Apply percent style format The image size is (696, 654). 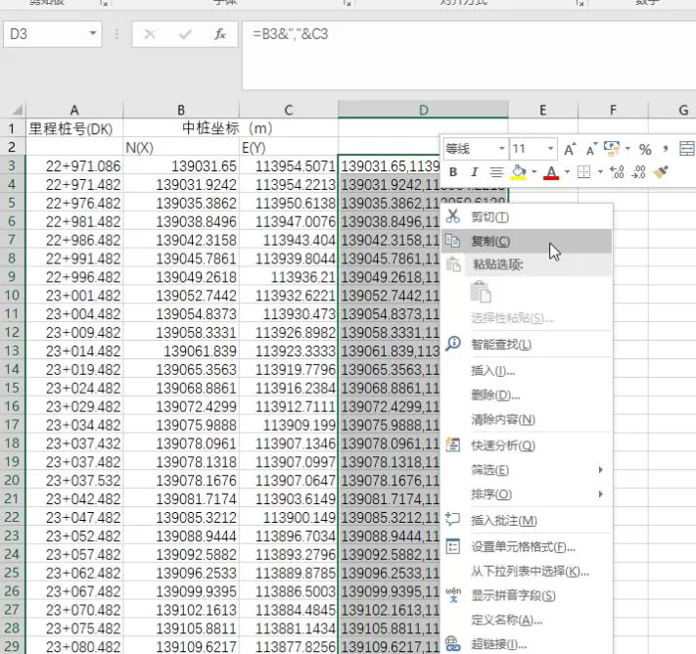(x=645, y=149)
